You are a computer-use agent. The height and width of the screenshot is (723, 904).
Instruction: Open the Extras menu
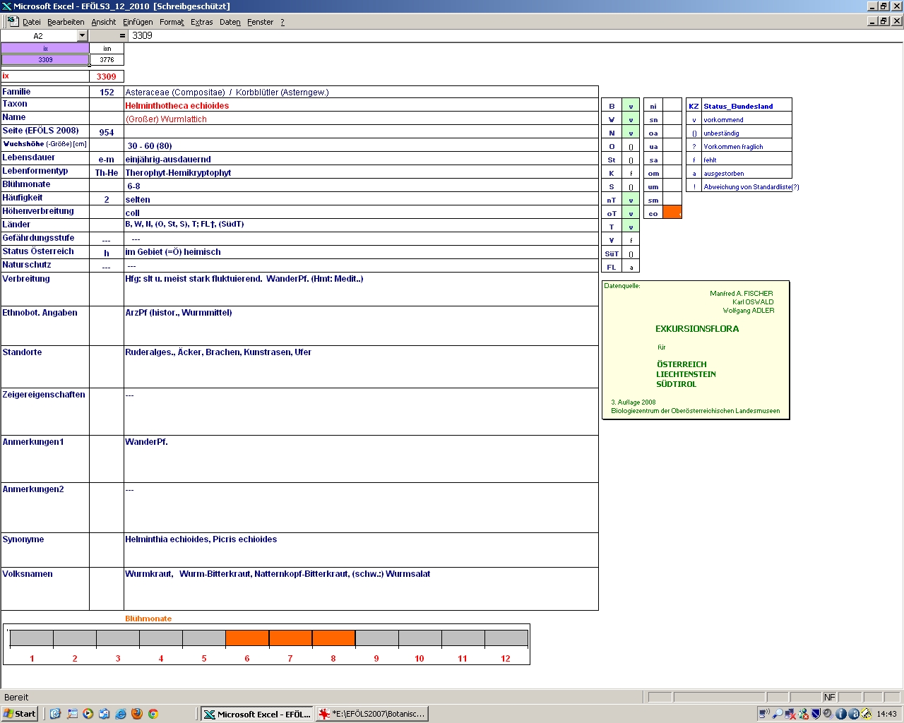[202, 22]
